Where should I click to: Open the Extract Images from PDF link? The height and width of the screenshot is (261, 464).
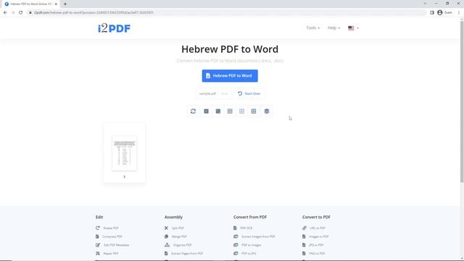(x=258, y=237)
